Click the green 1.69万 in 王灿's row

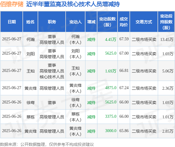(x=111, y=71)
